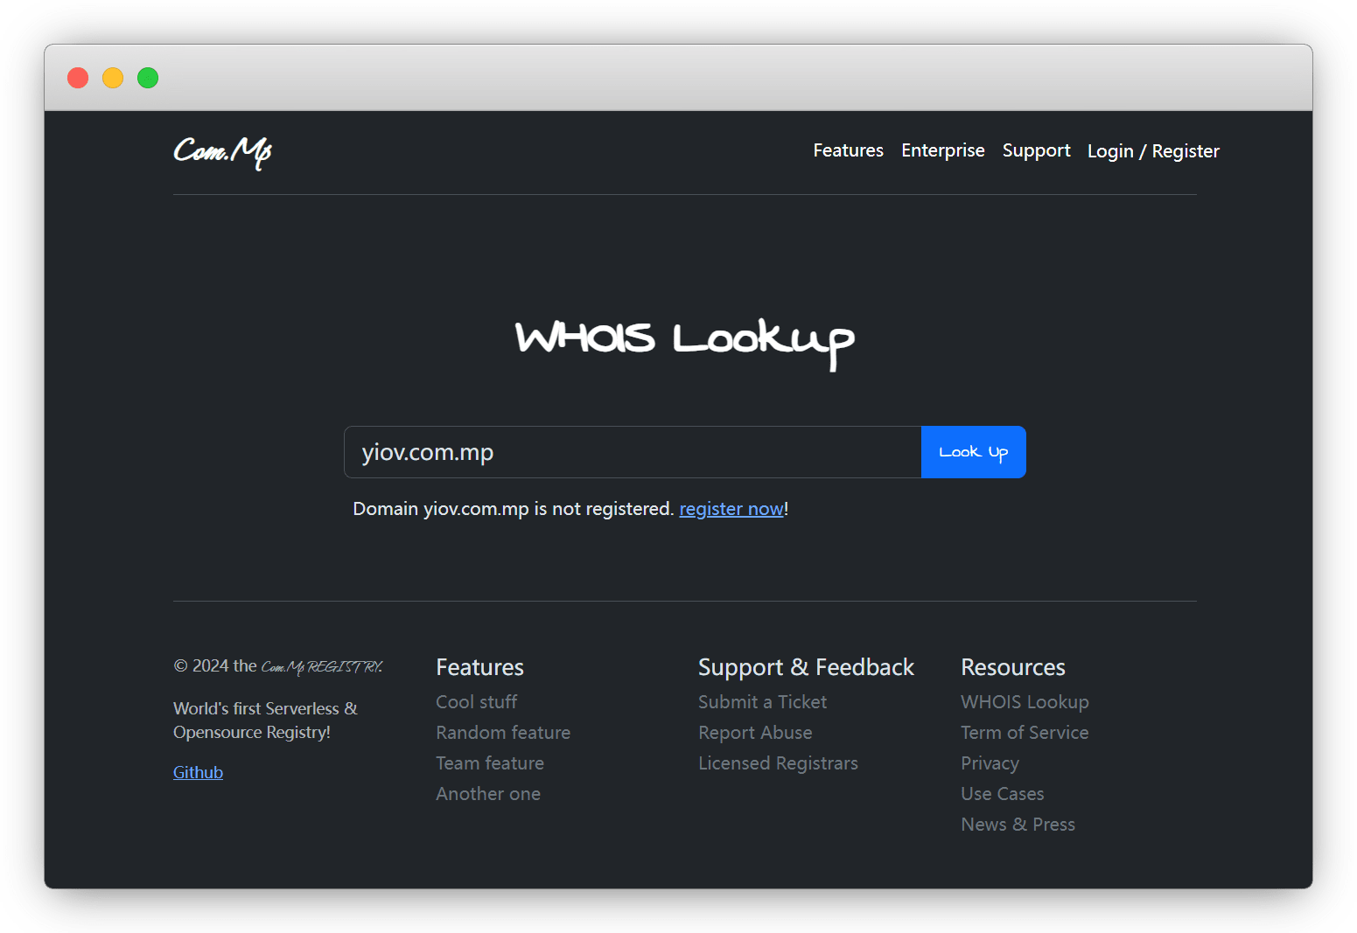Follow the "register now" link
The image size is (1357, 933).
click(x=731, y=509)
